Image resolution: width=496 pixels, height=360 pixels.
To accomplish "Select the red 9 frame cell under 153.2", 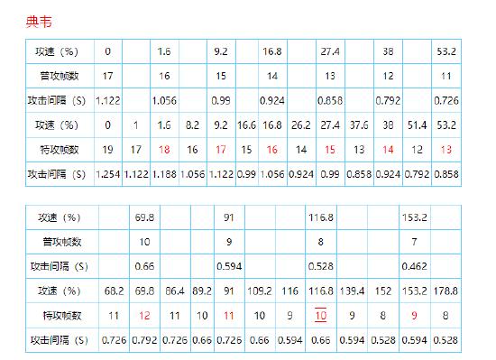I will pos(415,316).
